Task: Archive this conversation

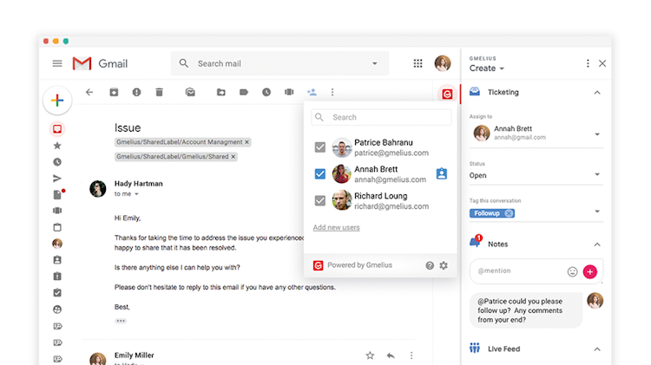Action: pos(114,92)
